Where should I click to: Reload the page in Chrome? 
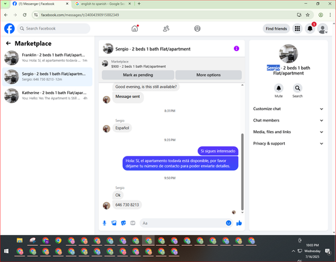[25, 15]
